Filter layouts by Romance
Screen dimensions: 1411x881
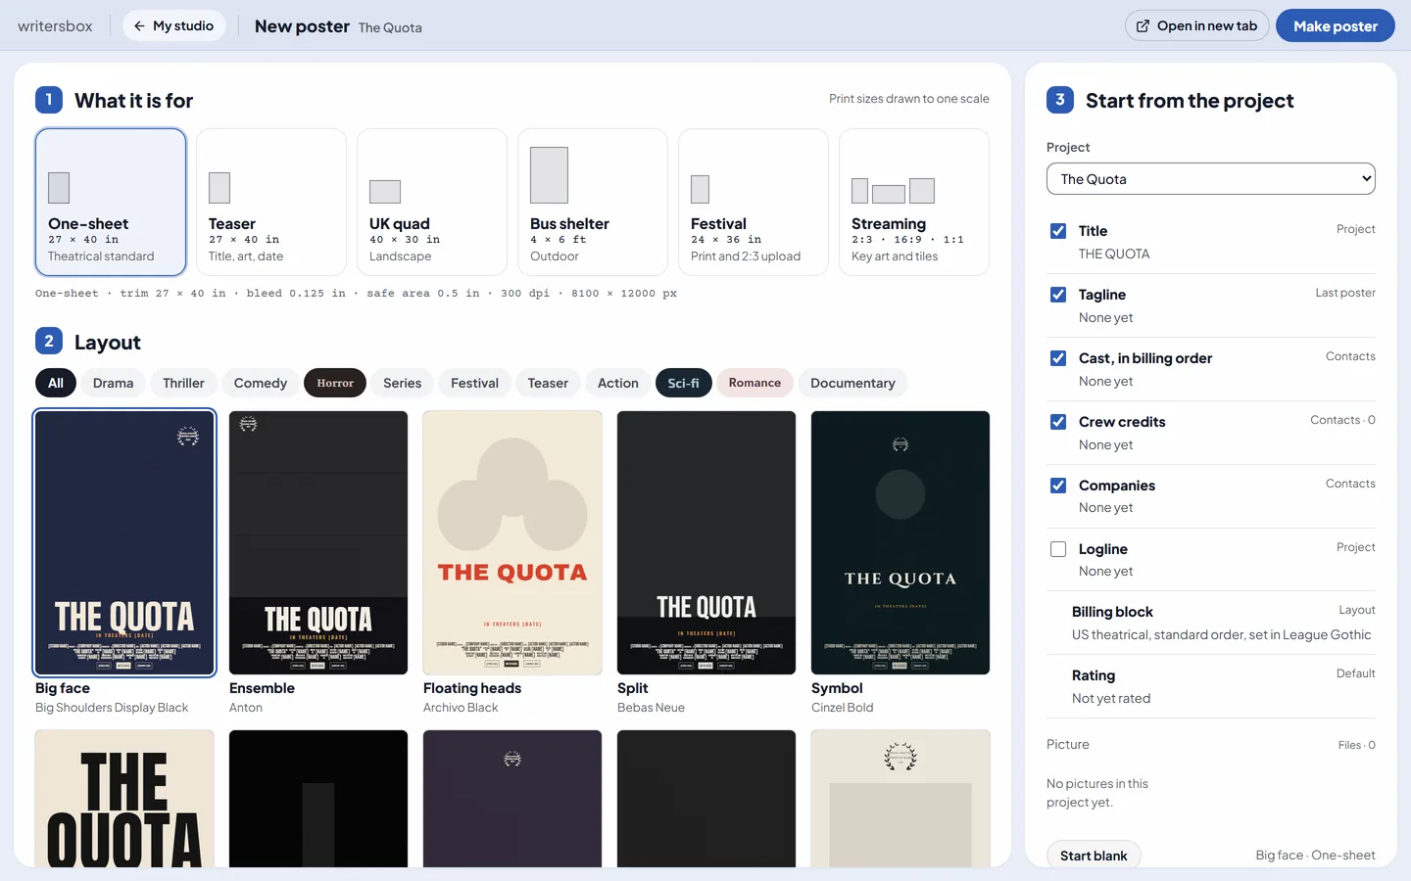pos(754,383)
